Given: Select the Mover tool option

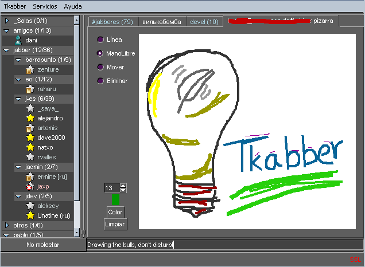Looking at the screenshot, I should (100, 67).
